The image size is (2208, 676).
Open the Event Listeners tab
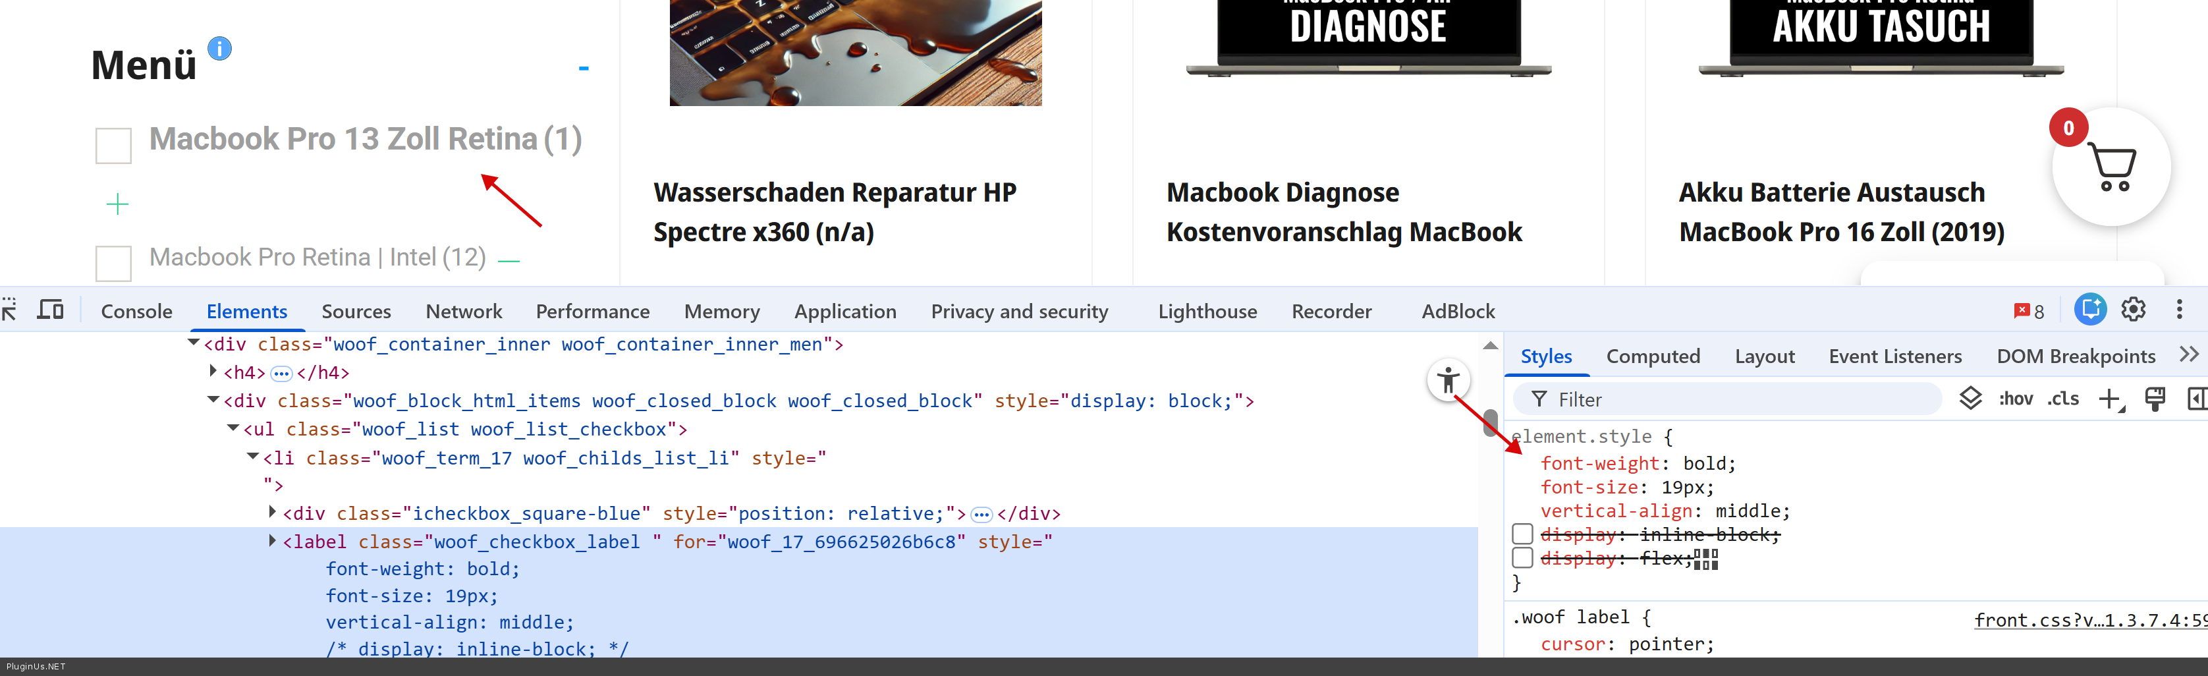click(x=1894, y=356)
